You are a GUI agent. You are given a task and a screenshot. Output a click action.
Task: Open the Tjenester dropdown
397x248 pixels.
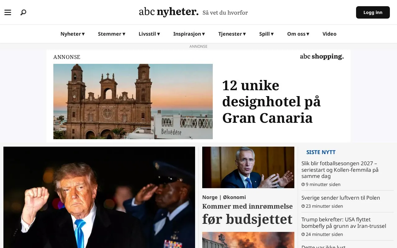(232, 34)
